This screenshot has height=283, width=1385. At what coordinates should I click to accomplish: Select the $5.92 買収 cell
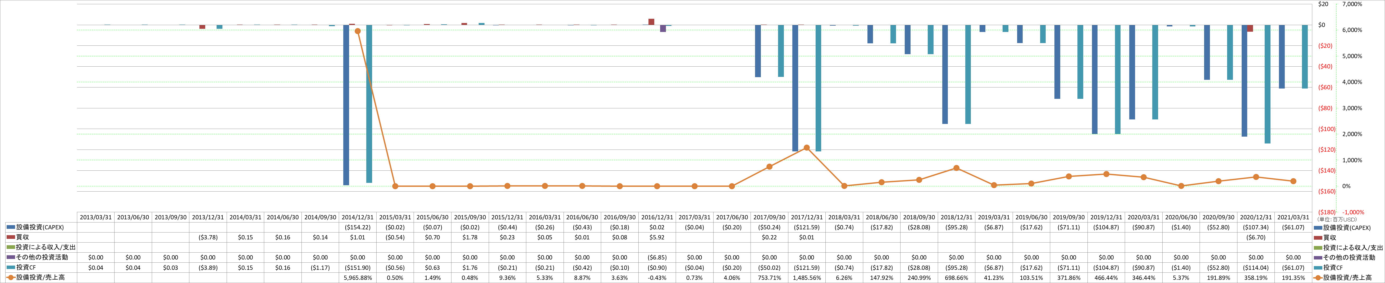657,237
